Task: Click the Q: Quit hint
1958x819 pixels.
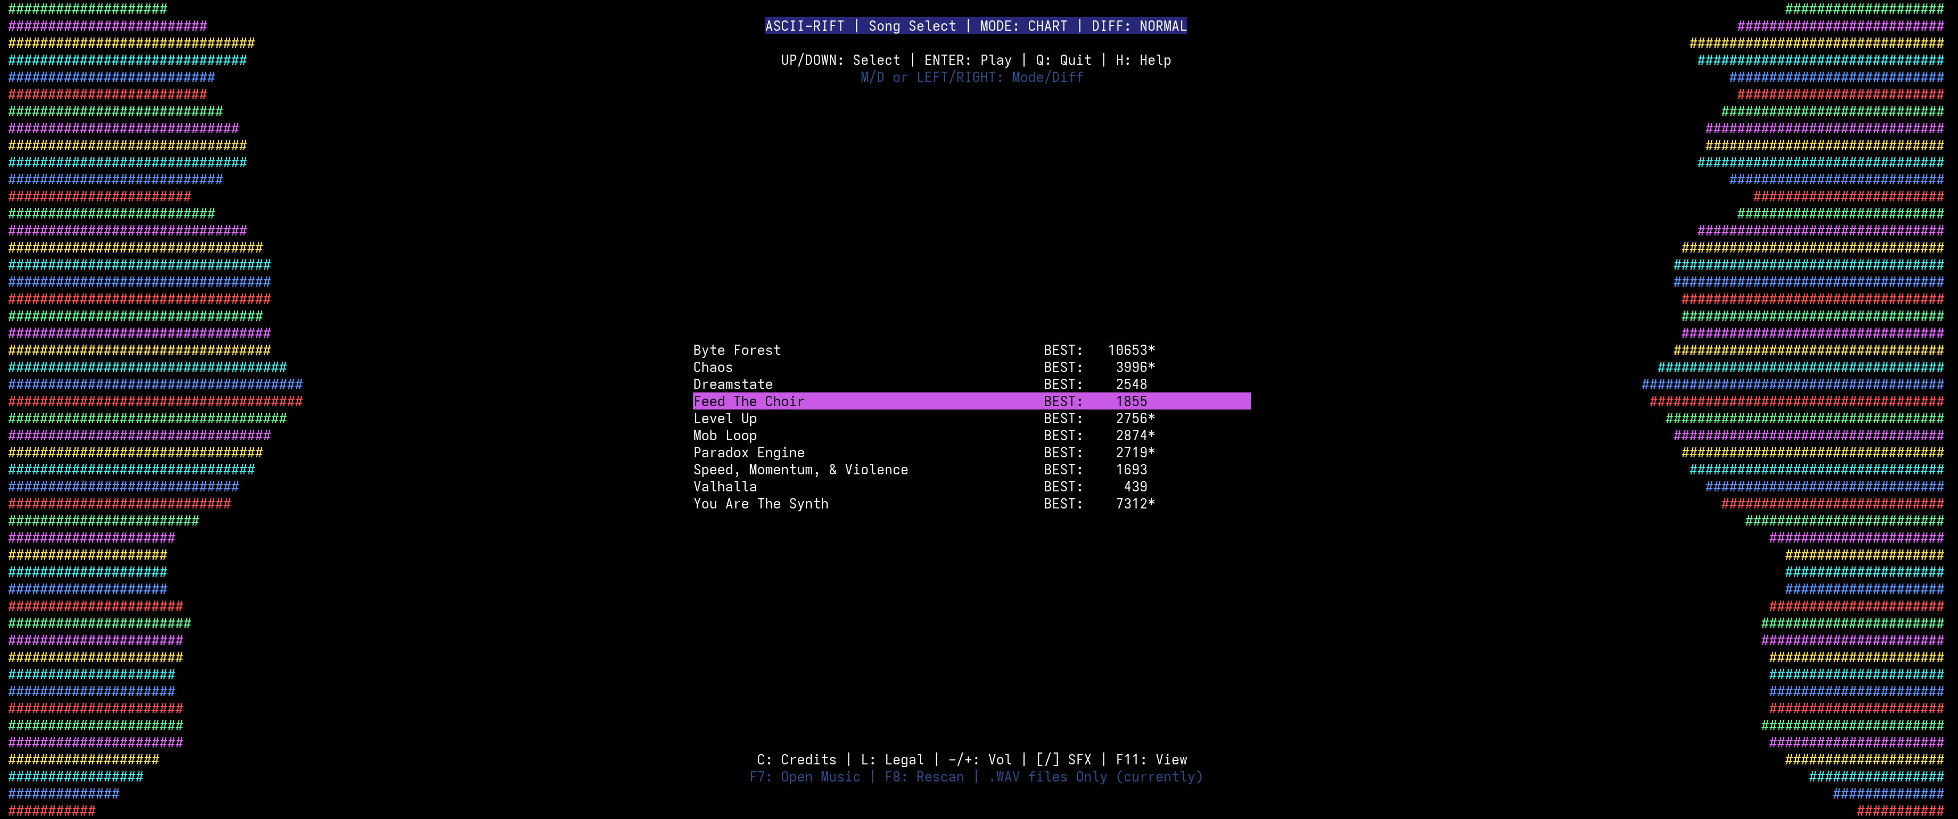Action: pos(1063,60)
